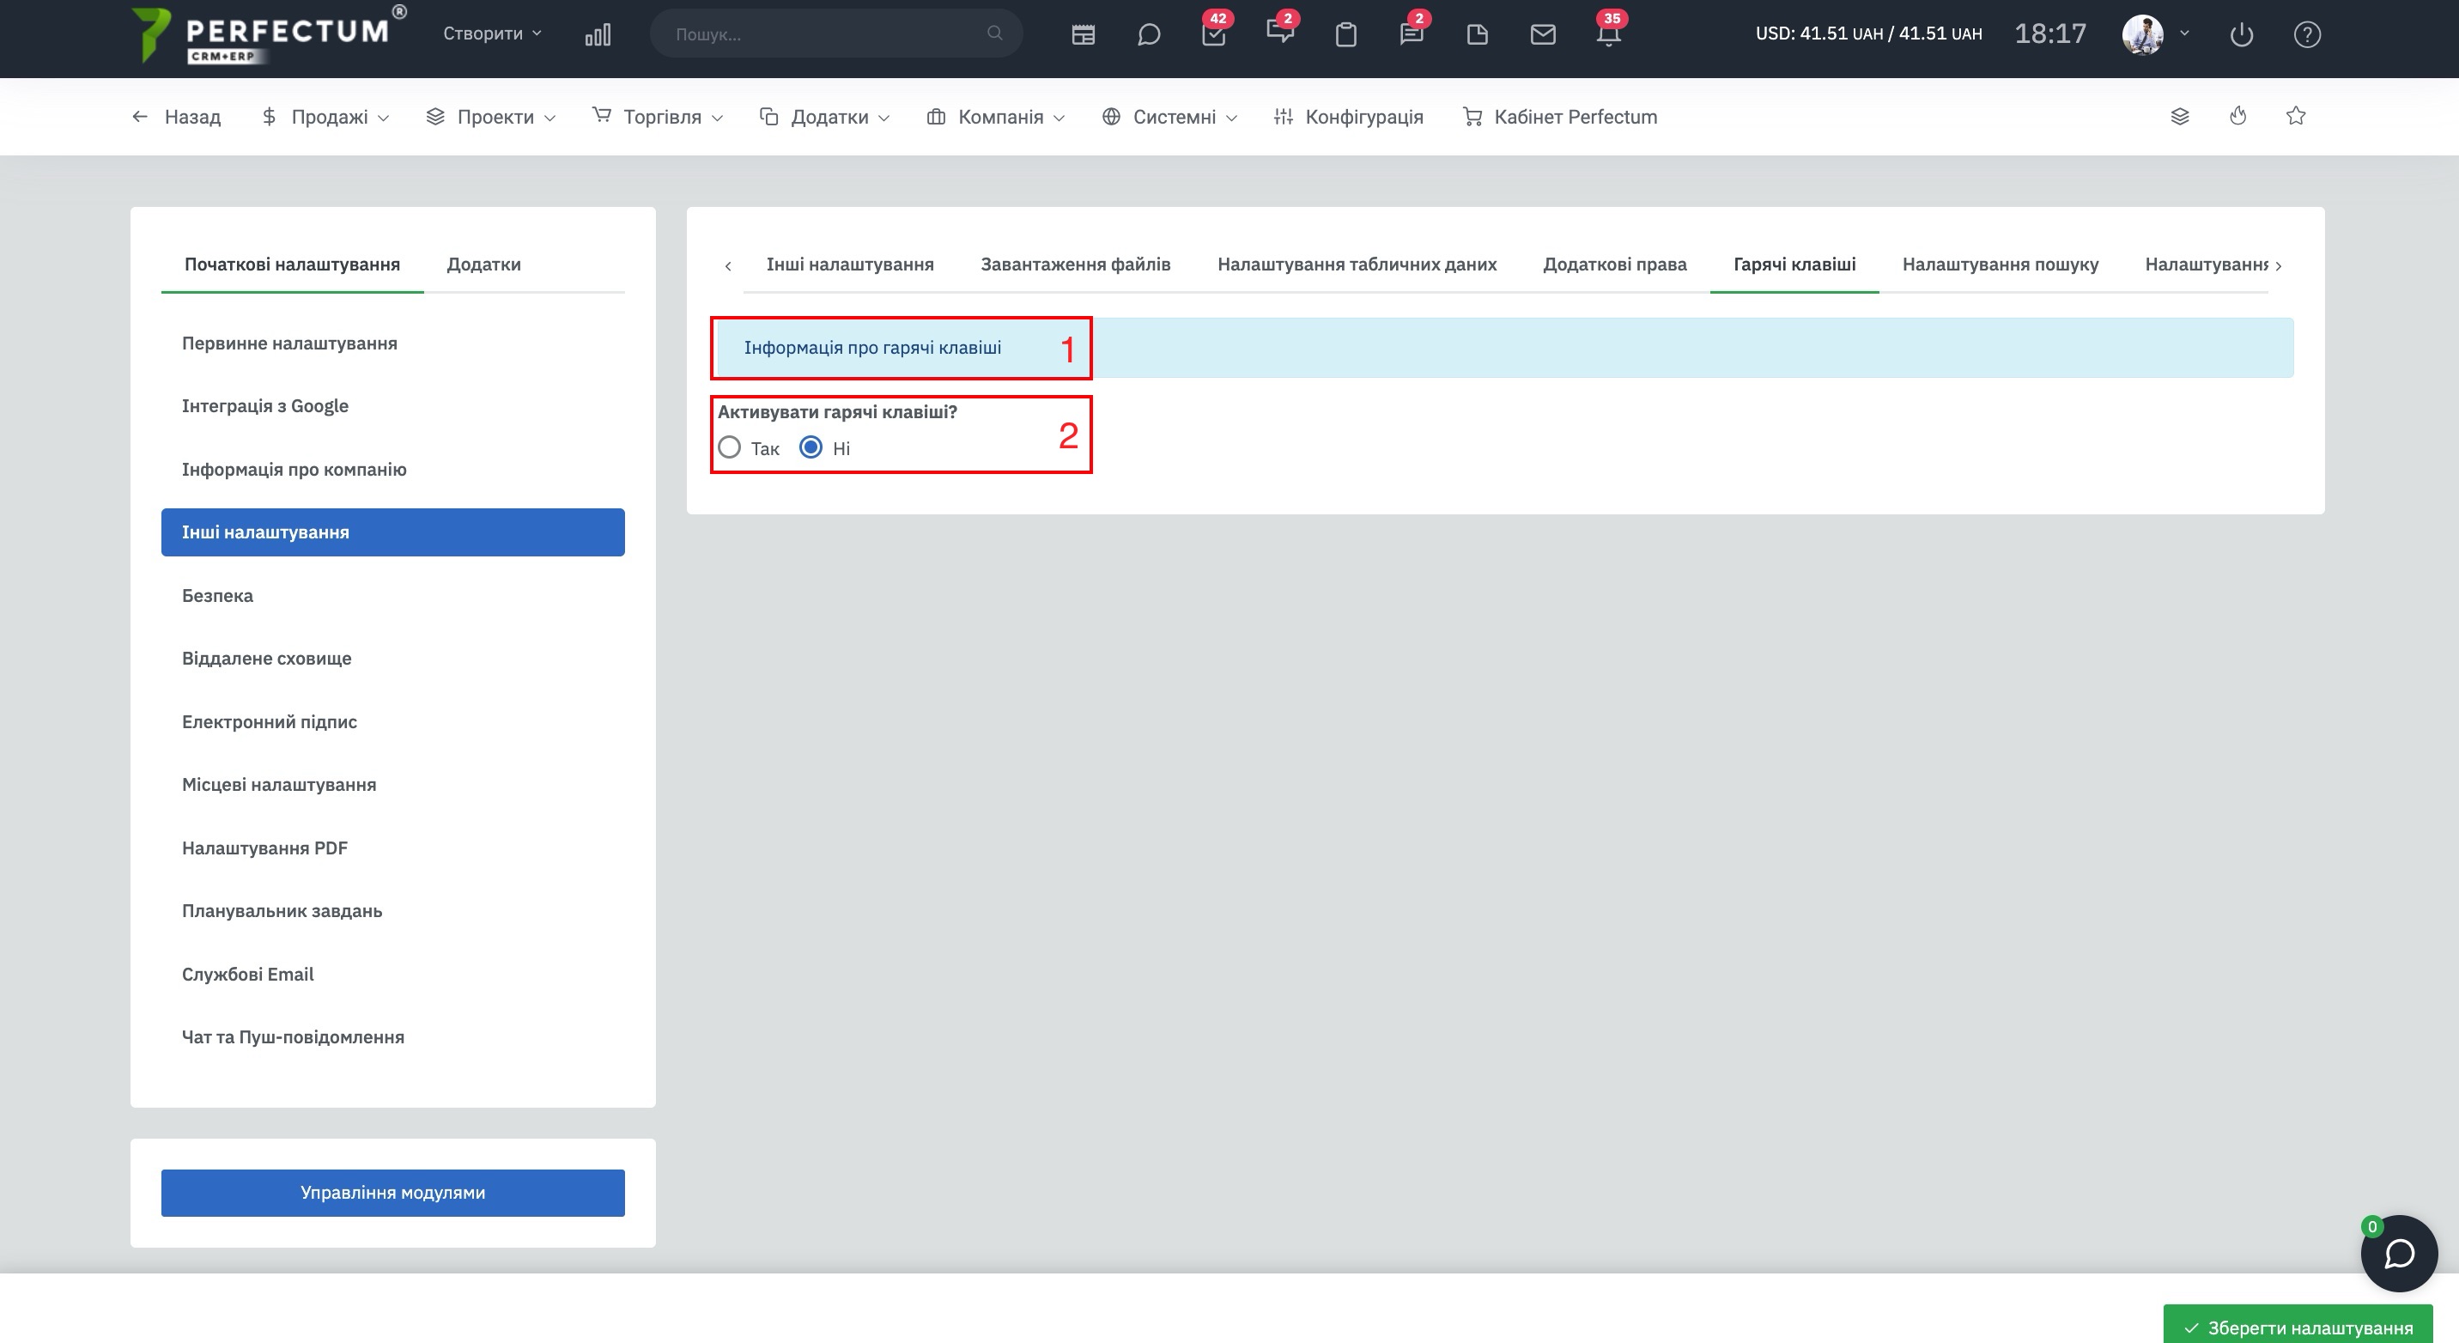The image size is (2459, 1343).
Task: Select the Ні radio button
Action: 811,447
